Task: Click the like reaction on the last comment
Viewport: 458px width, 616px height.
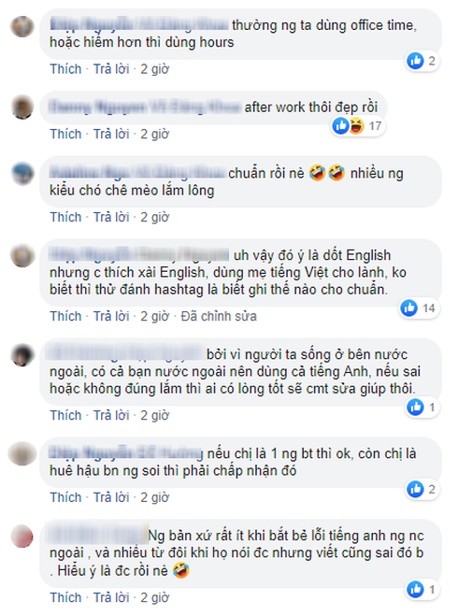Action: coord(415,589)
